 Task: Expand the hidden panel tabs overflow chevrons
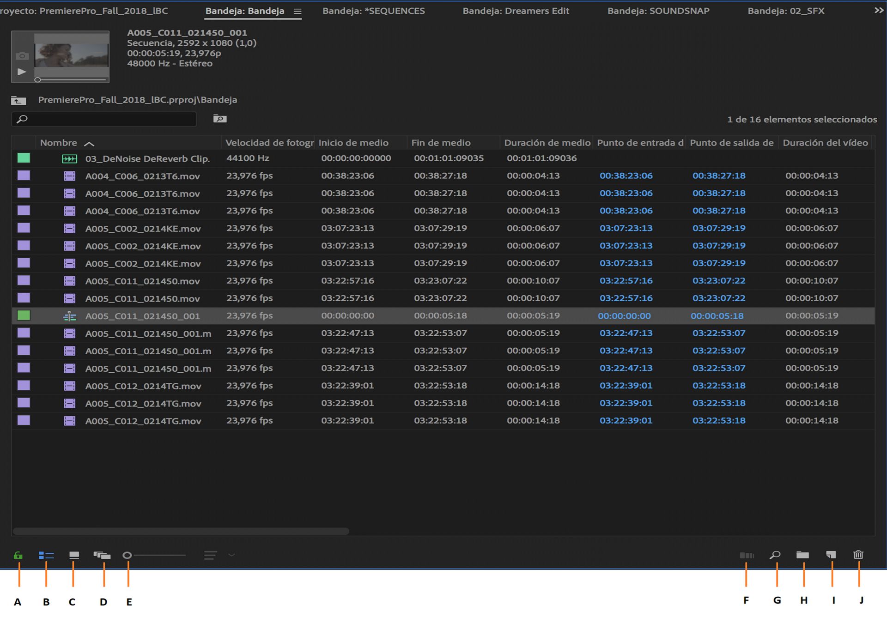[879, 10]
